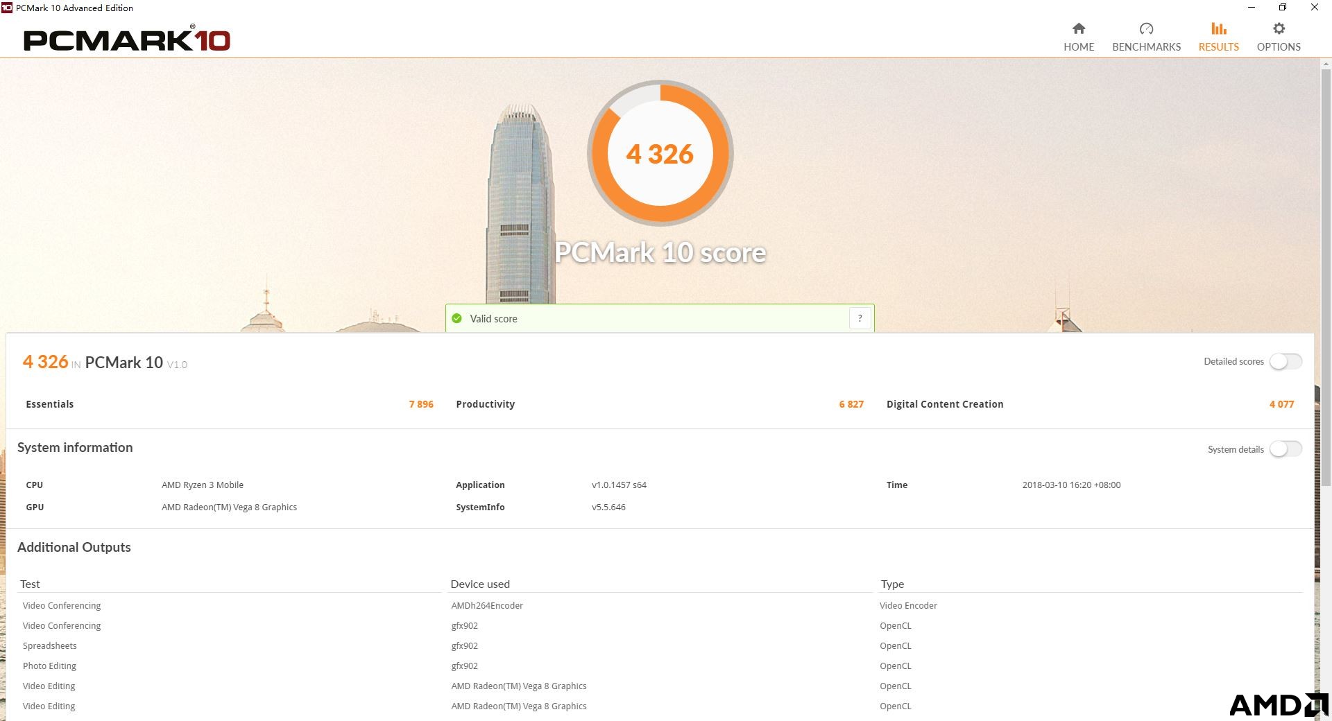1332x721 pixels.
Task: Click the PCMark 10 logo
Action: (127, 40)
